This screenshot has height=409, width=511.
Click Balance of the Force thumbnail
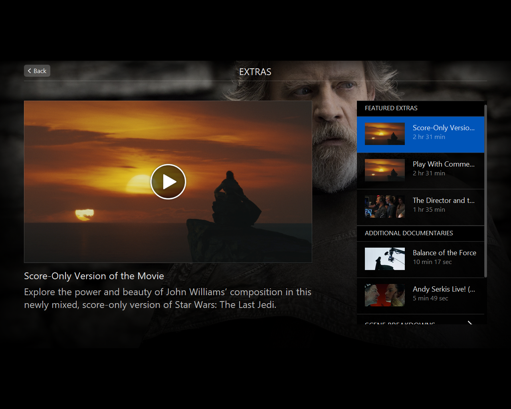click(385, 259)
